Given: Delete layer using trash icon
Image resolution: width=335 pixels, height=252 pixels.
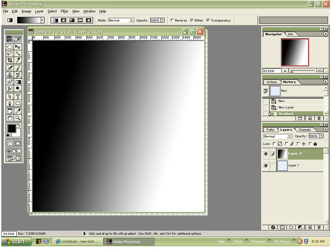Looking at the screenshot, I should point(319,227).
